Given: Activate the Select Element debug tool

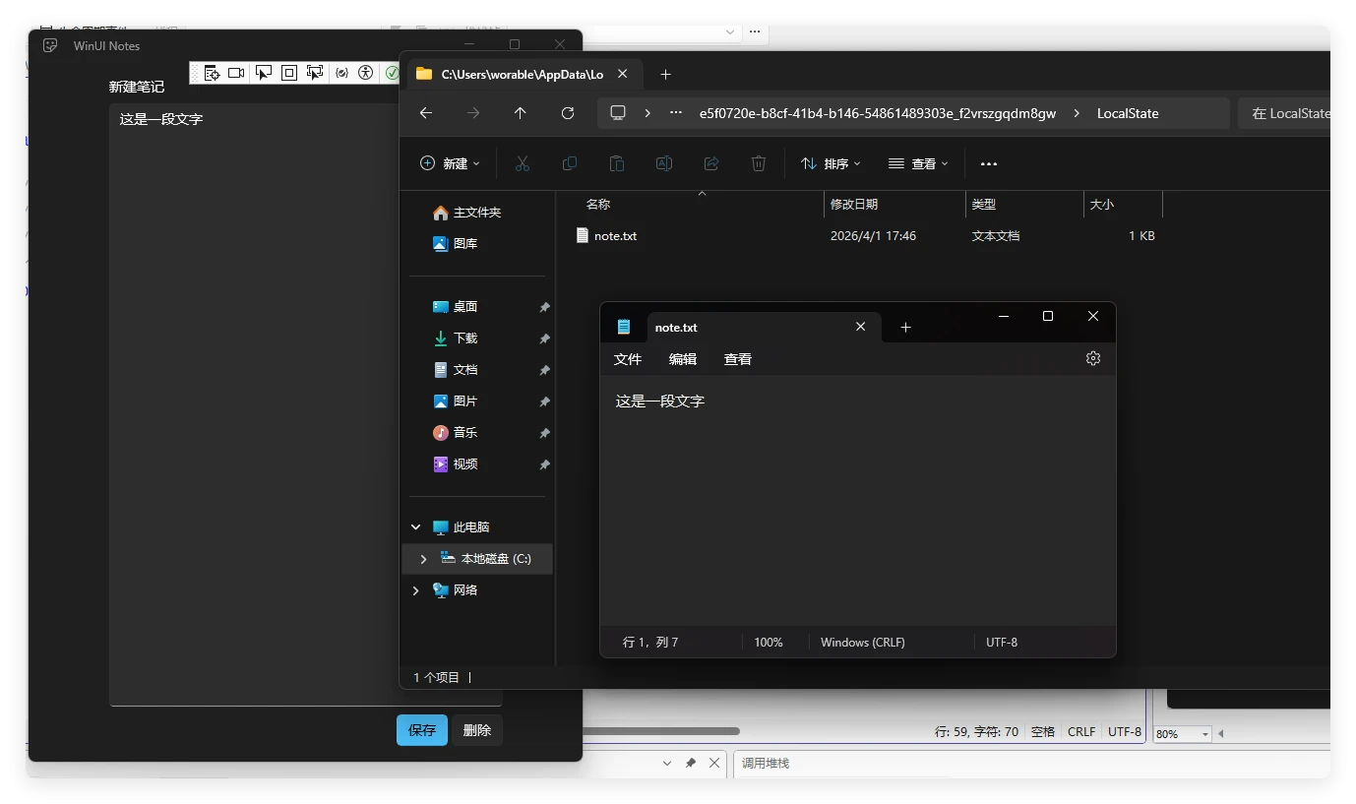Looking at the screenshot, I should pos(263,73).
